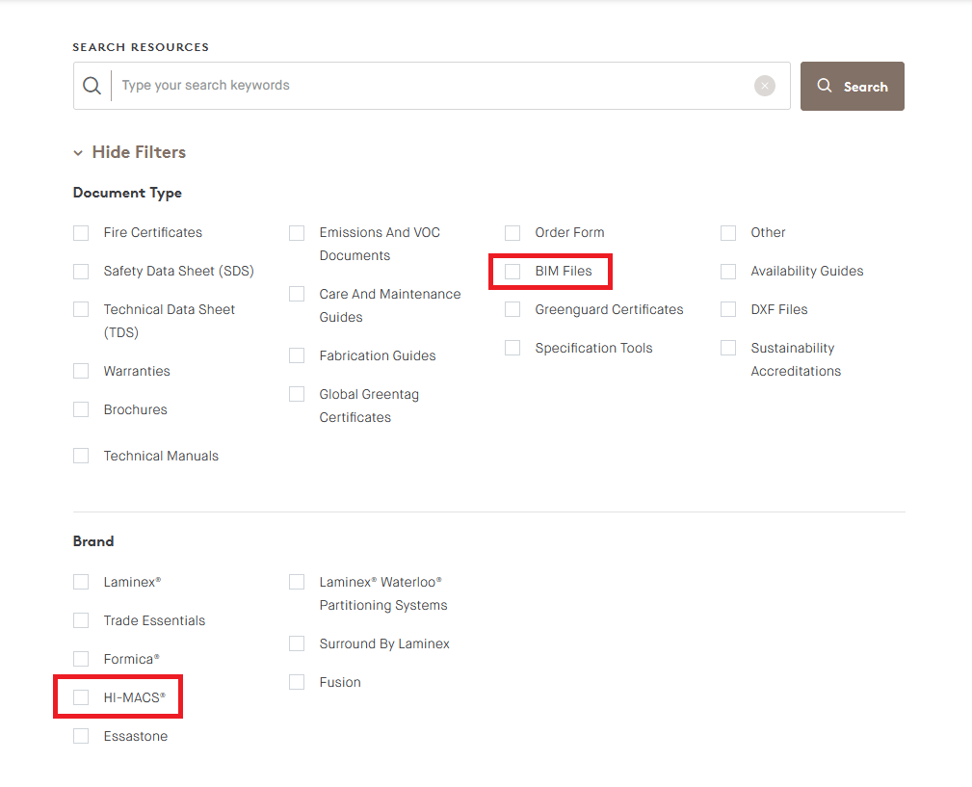This screenshot has height=787, width=972.
Task: Select the Sustainability Accreditations filter
Action: pos(727,348)
